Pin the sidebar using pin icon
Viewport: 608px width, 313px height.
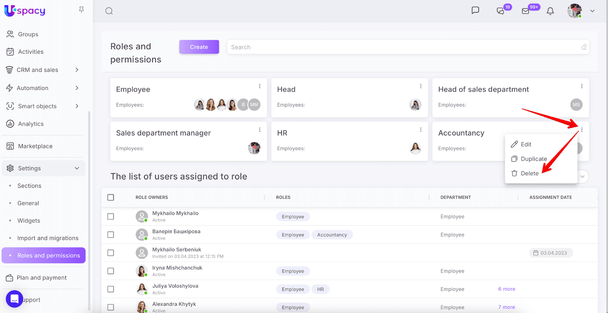(x=81, y=10)
